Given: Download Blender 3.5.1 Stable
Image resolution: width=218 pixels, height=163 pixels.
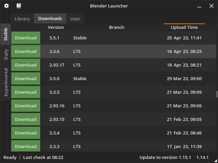Looking at the screenshot, I should (x=26, y=38).
